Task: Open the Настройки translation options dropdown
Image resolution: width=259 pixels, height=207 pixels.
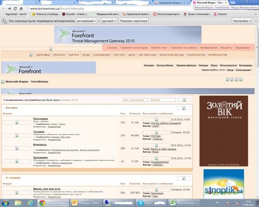Action: pyautogui.click(x=241, y=21)
